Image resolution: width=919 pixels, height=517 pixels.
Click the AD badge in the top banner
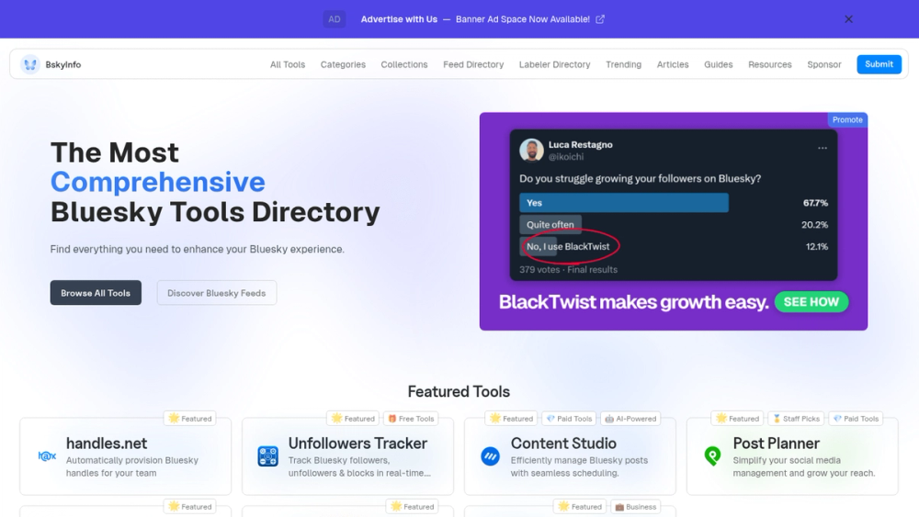tap(335, 19)
